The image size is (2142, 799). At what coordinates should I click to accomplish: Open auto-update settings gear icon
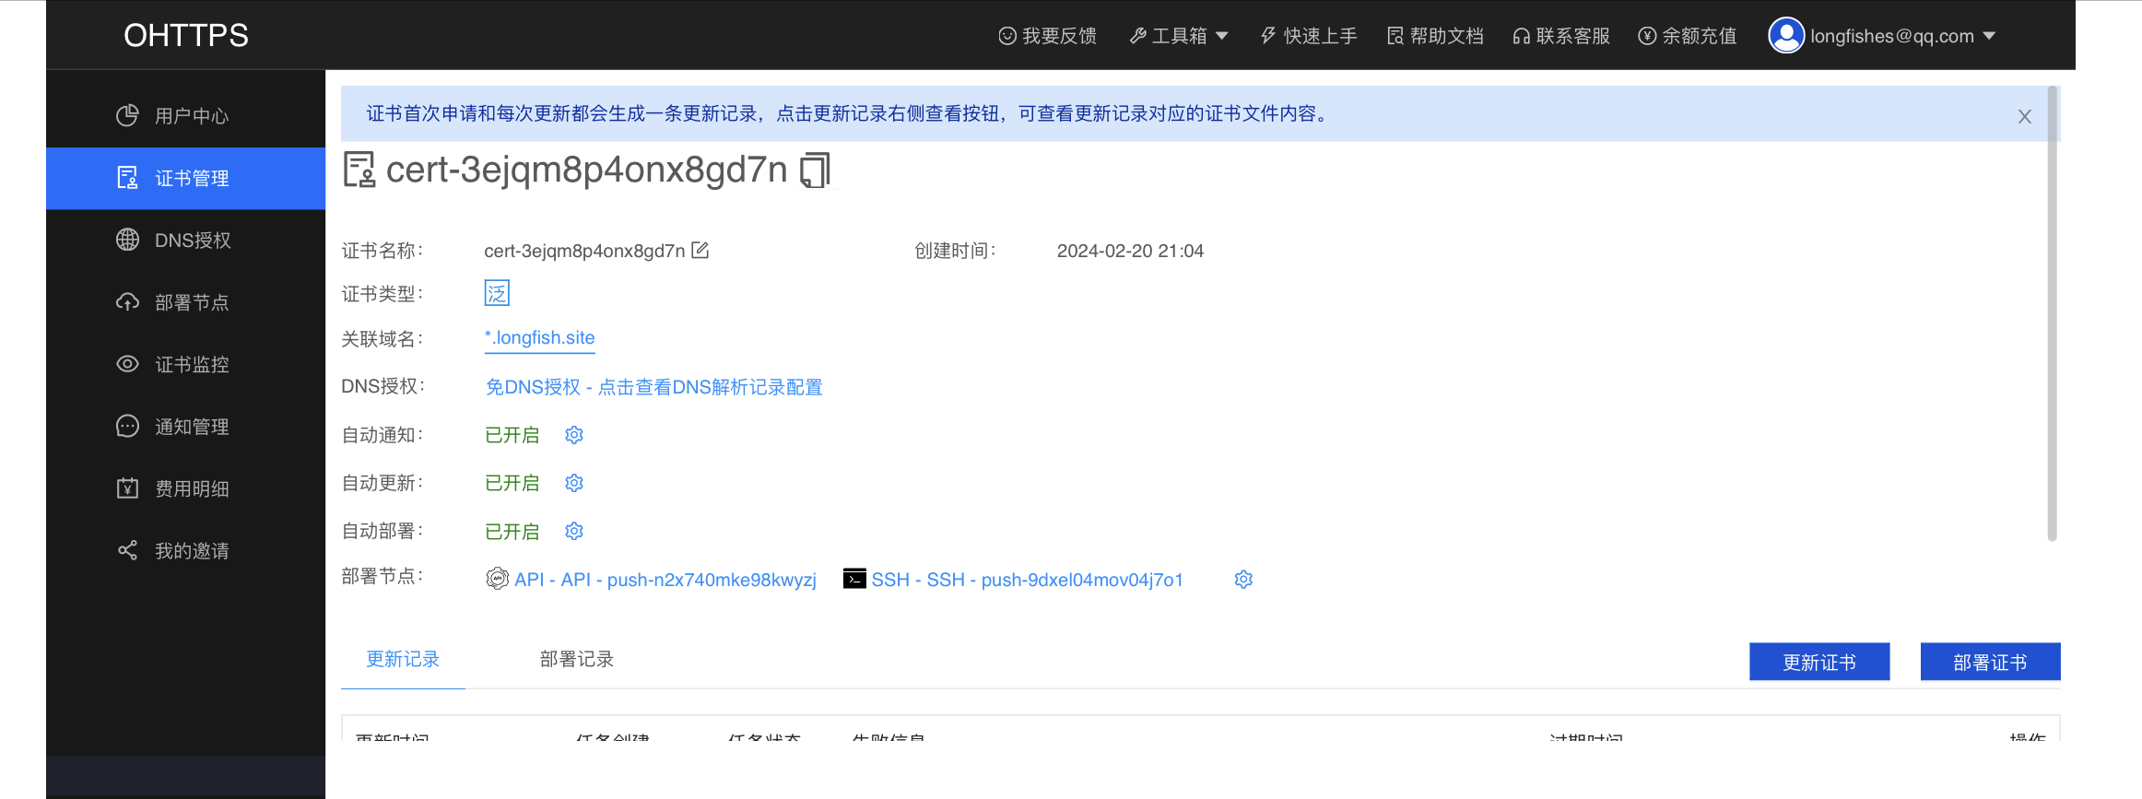[574, 483]
